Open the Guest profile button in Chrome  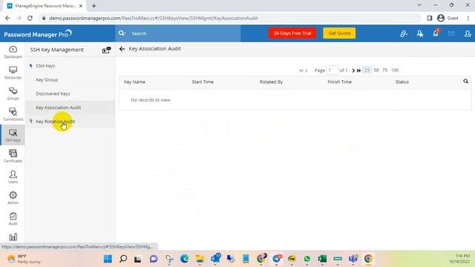pyautogui.click(x=448, y=18)
